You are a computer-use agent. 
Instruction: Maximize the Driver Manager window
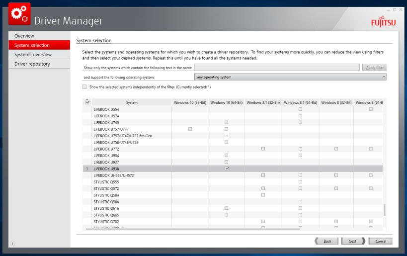395,9
